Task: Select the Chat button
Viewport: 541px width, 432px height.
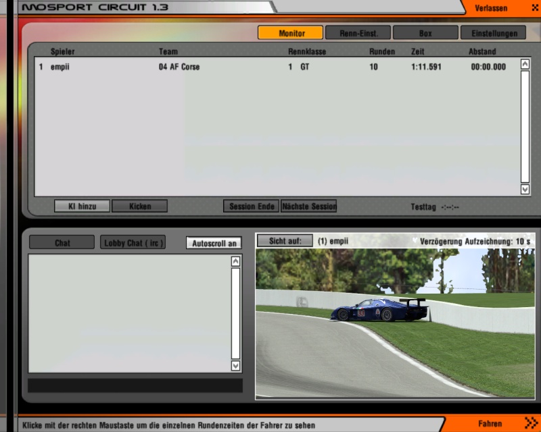Action: click(62, 243)
